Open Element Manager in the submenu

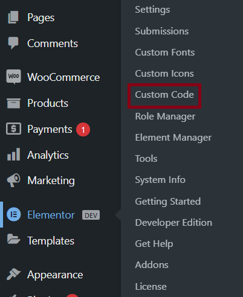(173, 138)
